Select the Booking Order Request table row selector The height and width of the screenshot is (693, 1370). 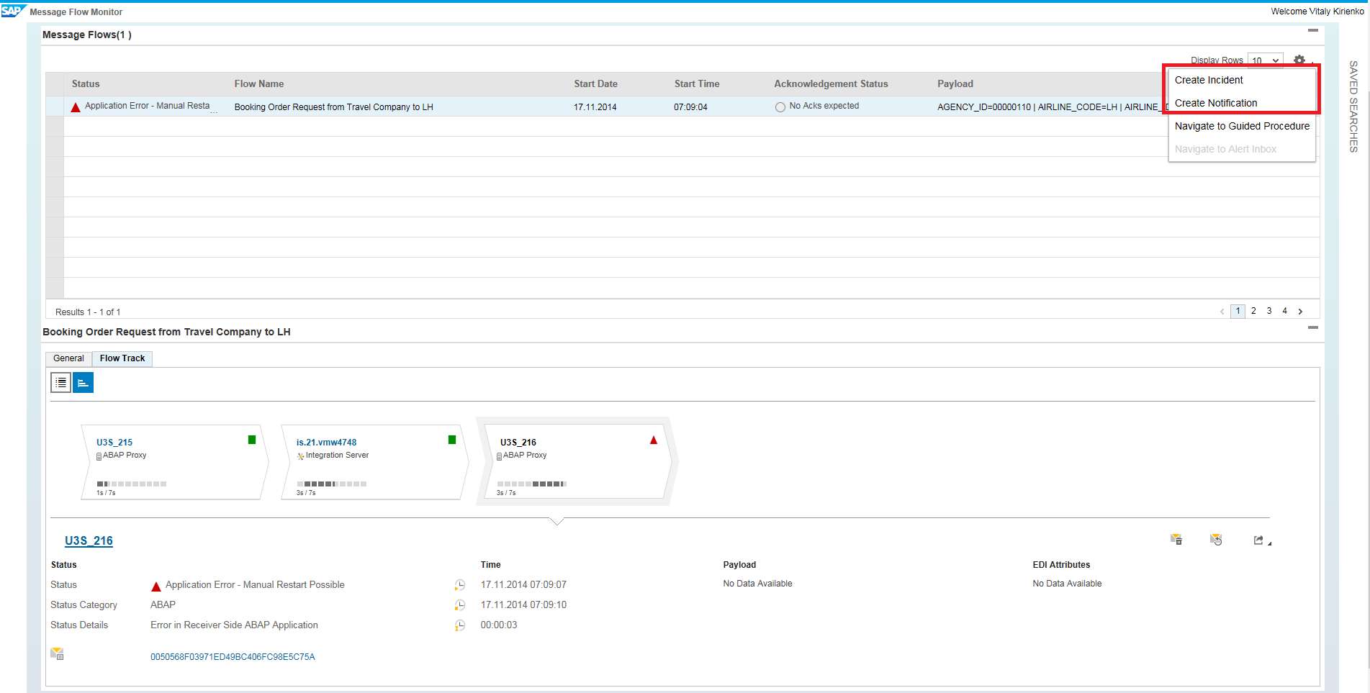tap(55, 107)
